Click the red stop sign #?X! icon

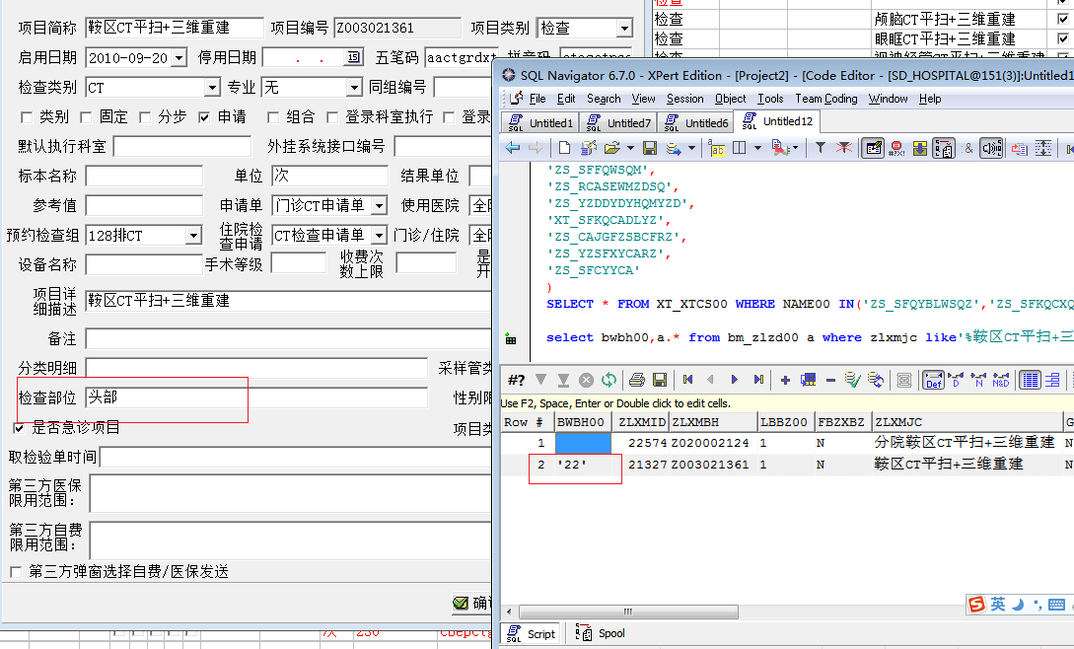[x=896, y=147]
